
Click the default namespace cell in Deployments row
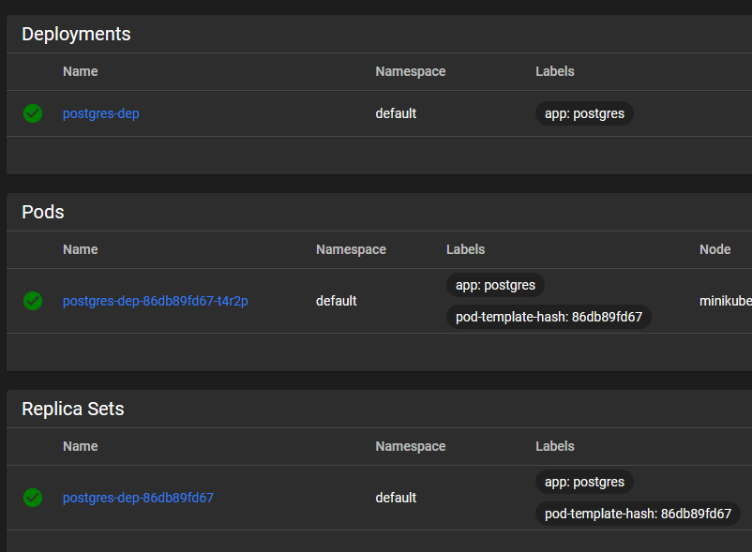click(x=396, y=113)
